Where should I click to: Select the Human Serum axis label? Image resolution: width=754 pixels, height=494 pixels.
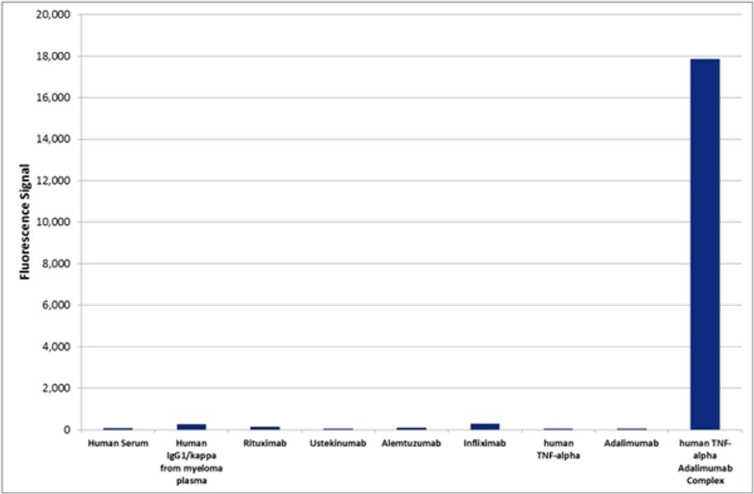point(117,442)
